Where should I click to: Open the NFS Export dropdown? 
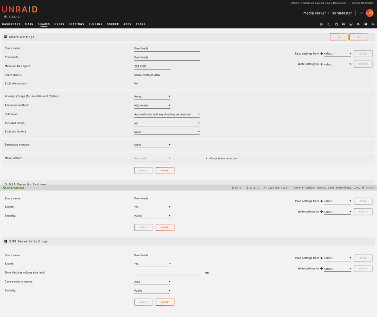[x=152, y=207]
